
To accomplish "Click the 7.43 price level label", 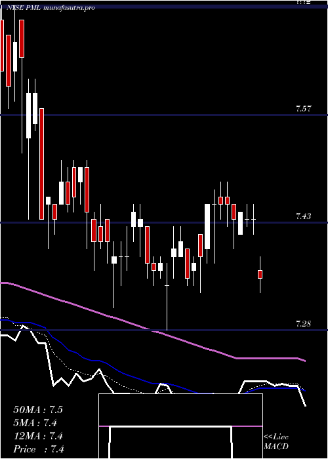I will point(303,216).
